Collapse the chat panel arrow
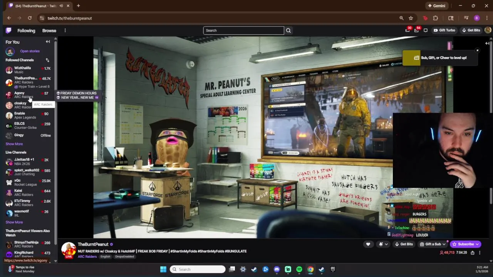The height and width of the screenshot is (277, 493). tap(487, 43)
